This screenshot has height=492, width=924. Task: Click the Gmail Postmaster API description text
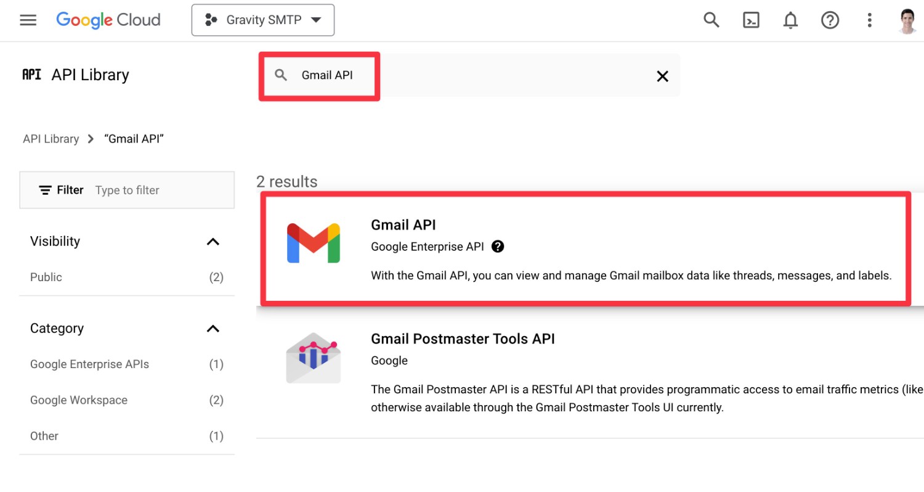coord(647,398)
